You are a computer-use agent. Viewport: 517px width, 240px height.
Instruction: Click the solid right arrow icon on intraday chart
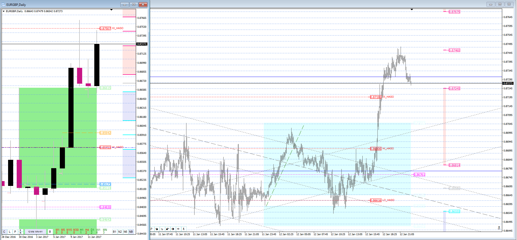[x=173, y=229]
